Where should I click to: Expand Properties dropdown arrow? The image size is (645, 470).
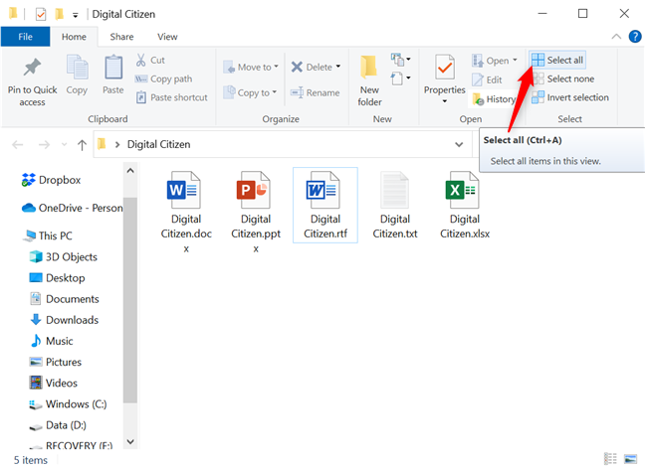[445, 101]
